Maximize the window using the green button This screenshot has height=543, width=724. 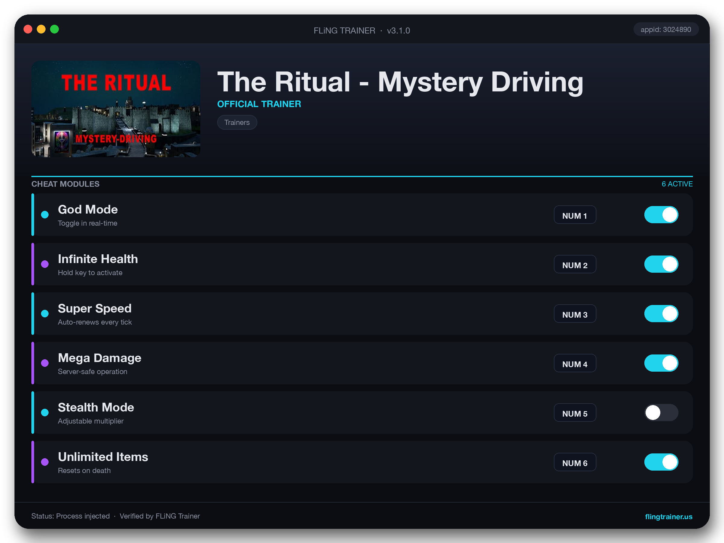54,29
